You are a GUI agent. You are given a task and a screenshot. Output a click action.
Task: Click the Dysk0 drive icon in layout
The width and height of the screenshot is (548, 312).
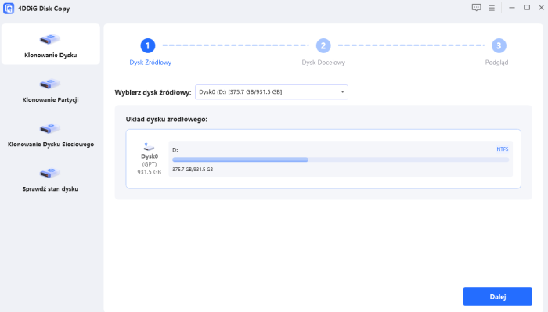point(149,146)
